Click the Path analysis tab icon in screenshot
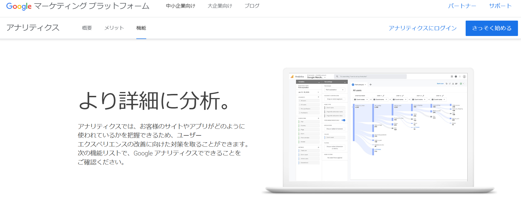Screen dimensions: 521x217 [353, 85]
